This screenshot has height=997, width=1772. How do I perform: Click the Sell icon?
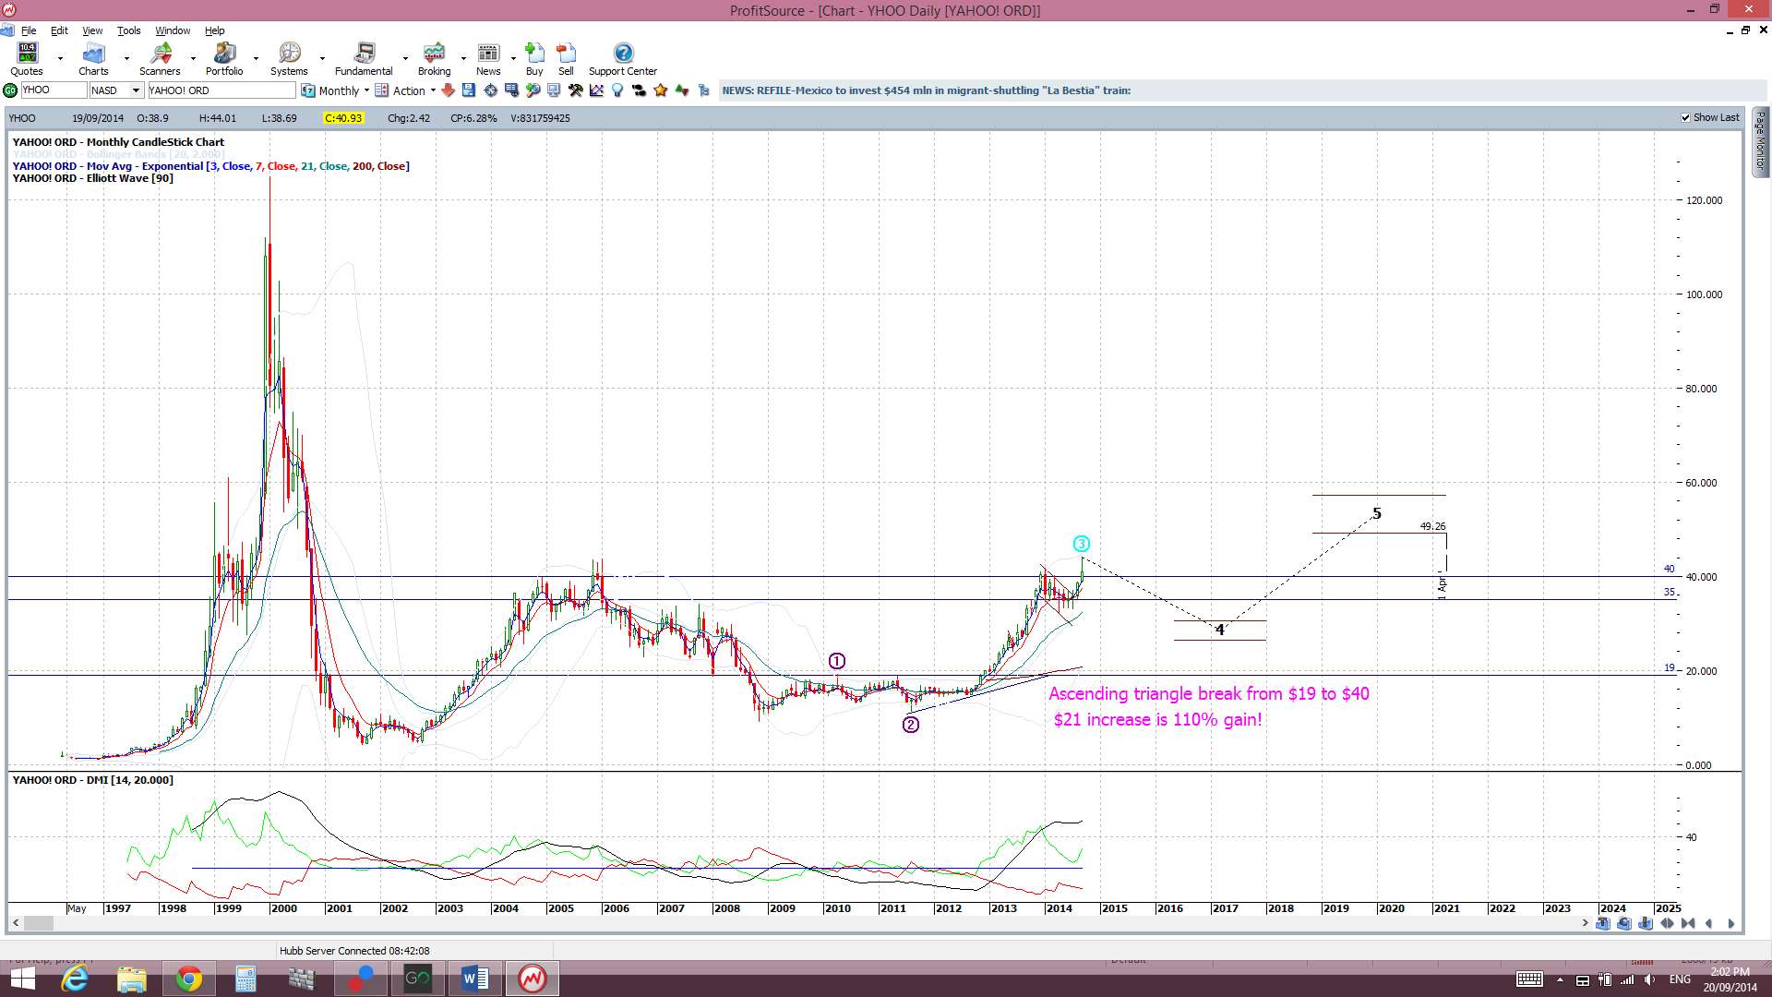(566, 59)
